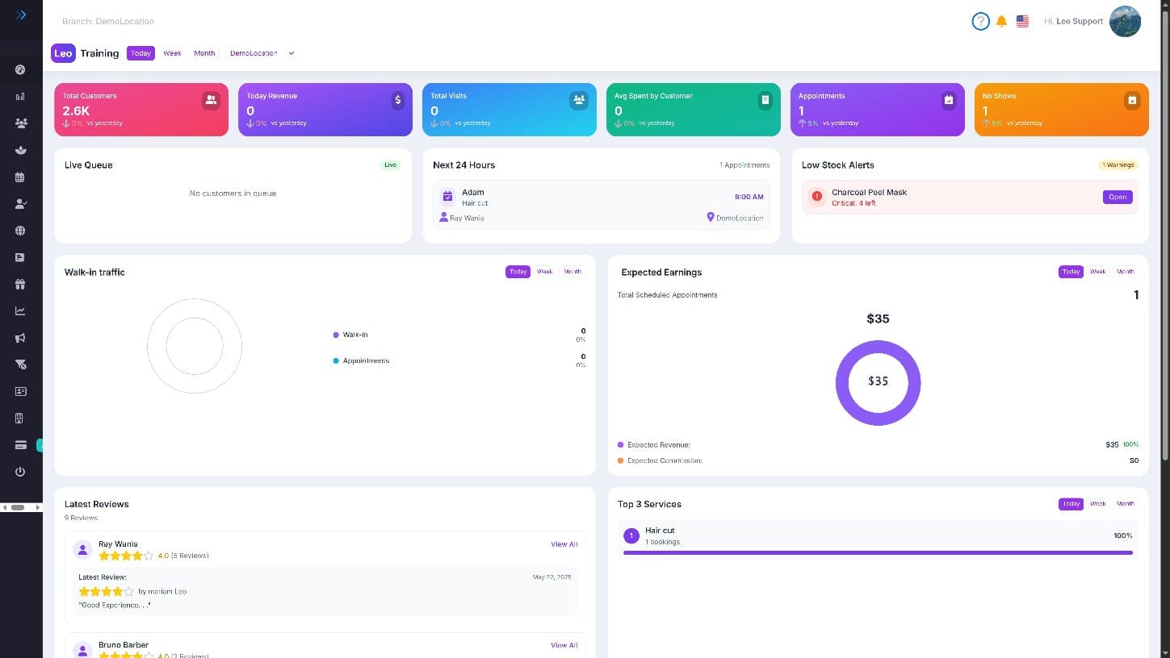This screenshot has width=1170, height=658.
Task: Click the appointment calendar icon beside Adam
Action: tap(448, 196)
